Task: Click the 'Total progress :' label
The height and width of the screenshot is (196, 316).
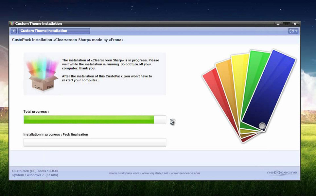Action: (x=36, y=111)
